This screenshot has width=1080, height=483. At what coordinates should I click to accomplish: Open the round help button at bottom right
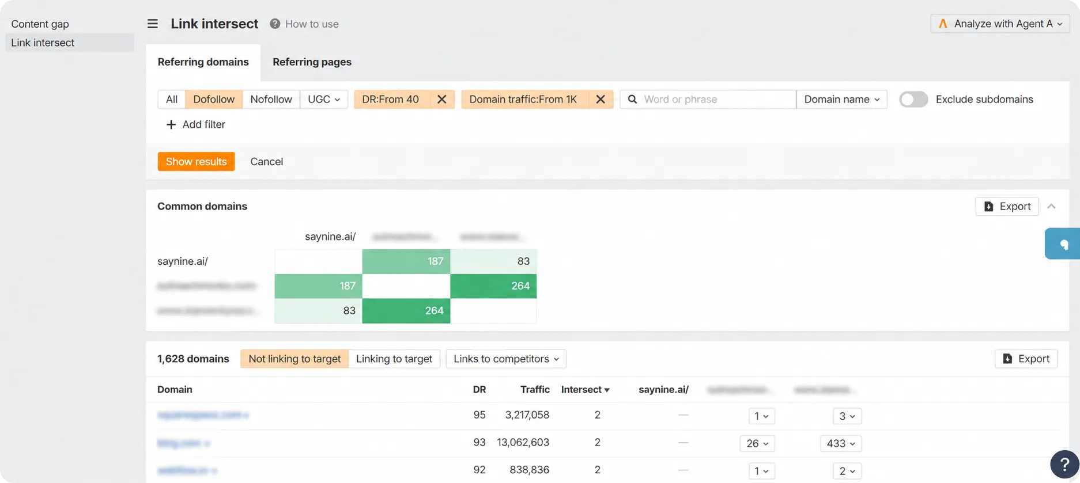[x=1064, y=464]
